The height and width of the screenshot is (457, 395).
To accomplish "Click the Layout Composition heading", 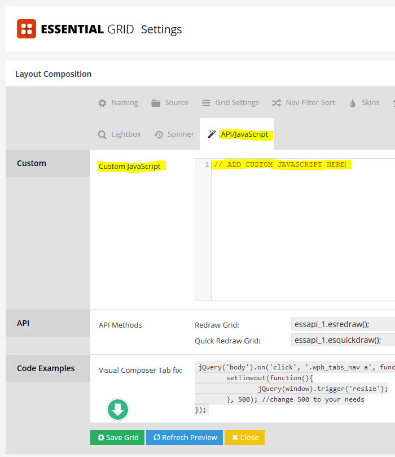I will [x=53, y=74].
